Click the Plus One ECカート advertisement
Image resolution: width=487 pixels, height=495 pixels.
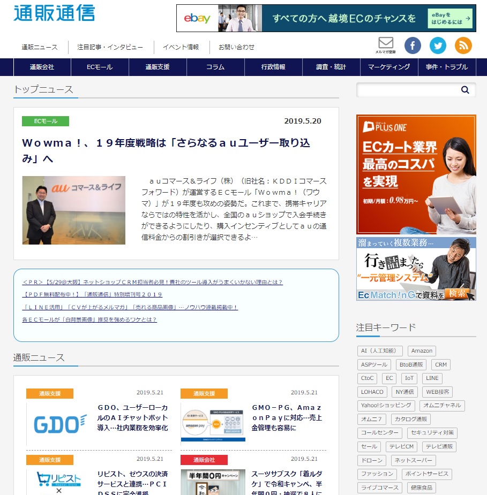416,174
